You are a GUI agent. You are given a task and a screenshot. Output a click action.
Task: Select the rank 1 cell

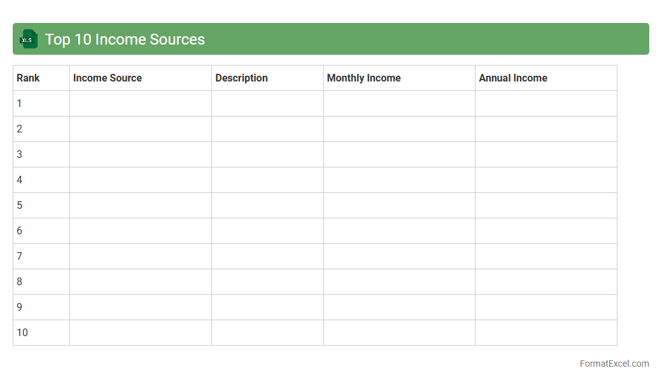point(41,103)
